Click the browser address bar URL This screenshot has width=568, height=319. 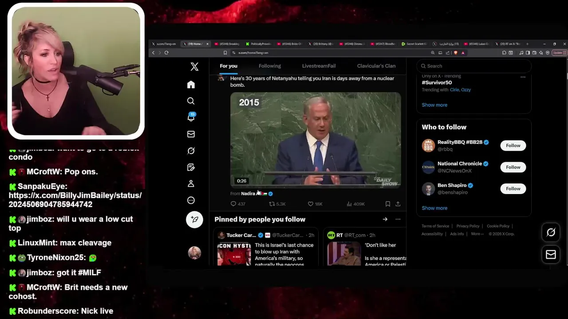(253, 53)
